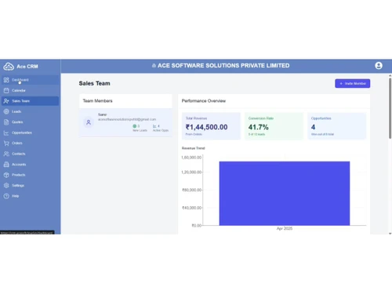The height and width of the screenshot is (294, 392).
Task: Click the ₹40,000.00 y-axis label
Action: click(191, 208)
